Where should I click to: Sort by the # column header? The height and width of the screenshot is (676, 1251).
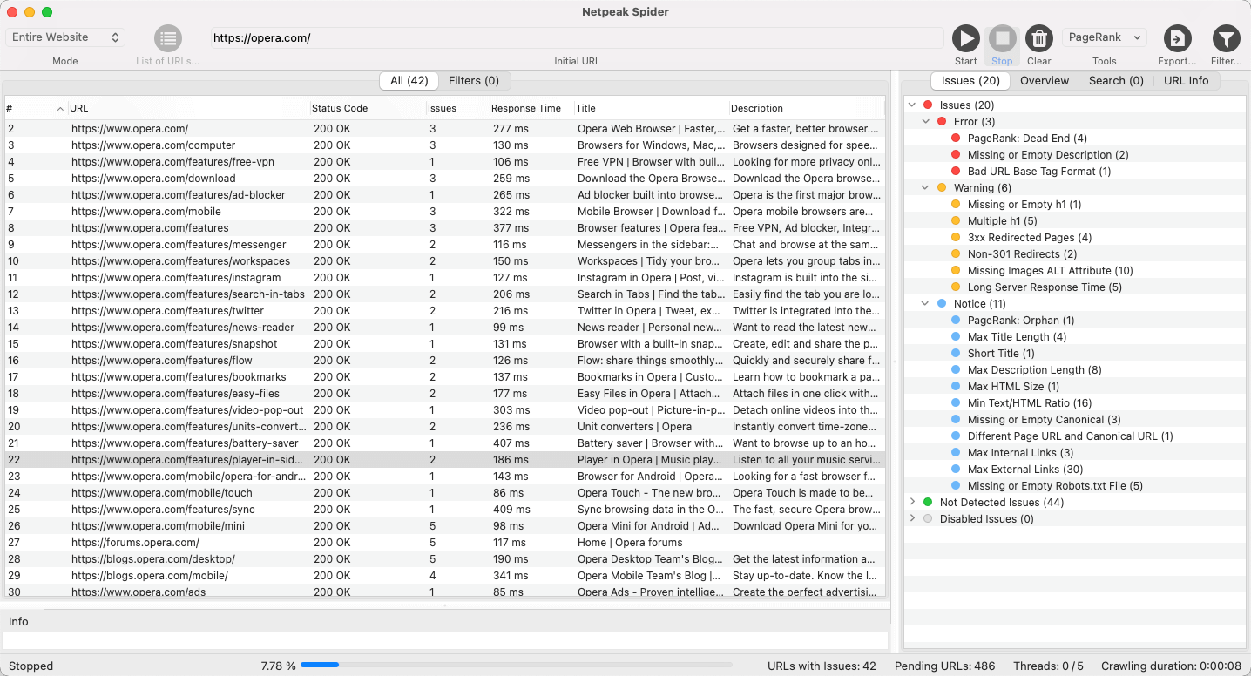[35, 108]
